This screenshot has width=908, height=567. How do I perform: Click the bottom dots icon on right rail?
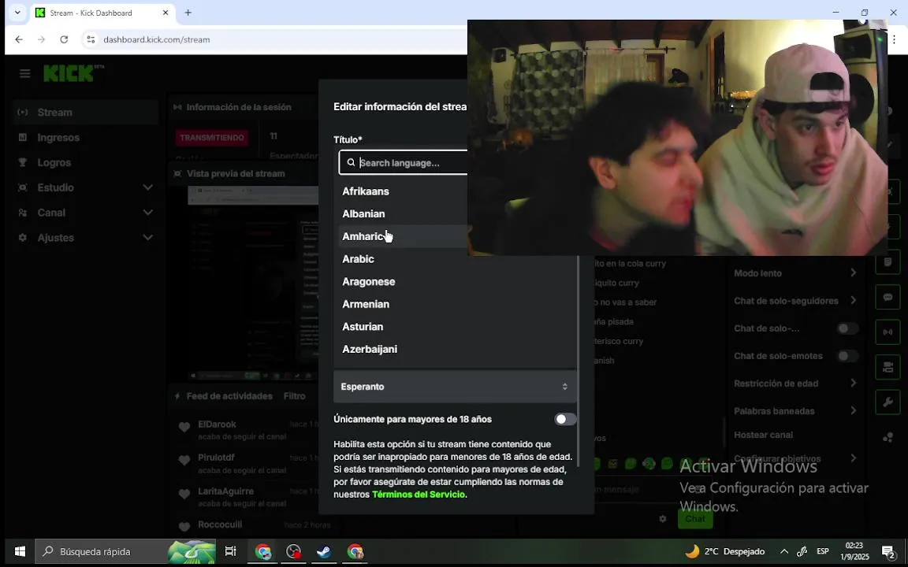point(888,437)
